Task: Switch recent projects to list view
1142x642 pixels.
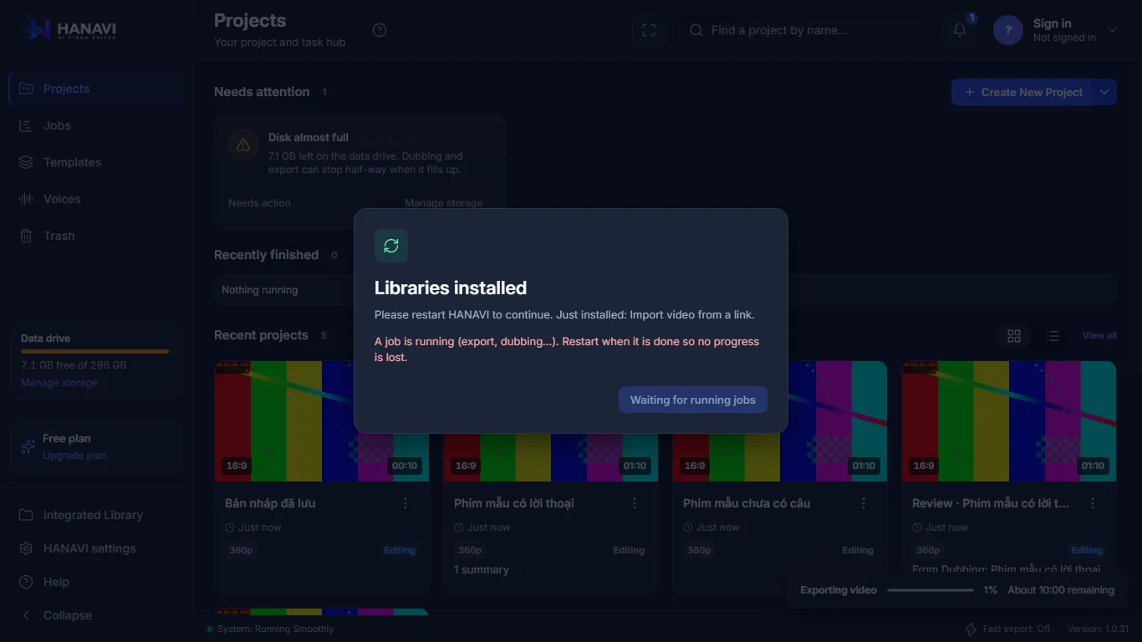Action: pyautogui.click(x=1053, y=335)
